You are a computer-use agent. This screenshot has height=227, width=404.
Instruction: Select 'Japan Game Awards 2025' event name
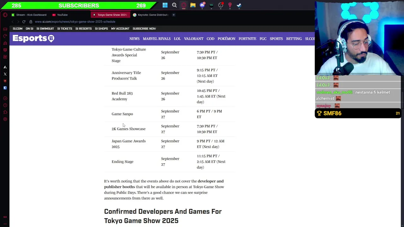click(x=128, y=144)
